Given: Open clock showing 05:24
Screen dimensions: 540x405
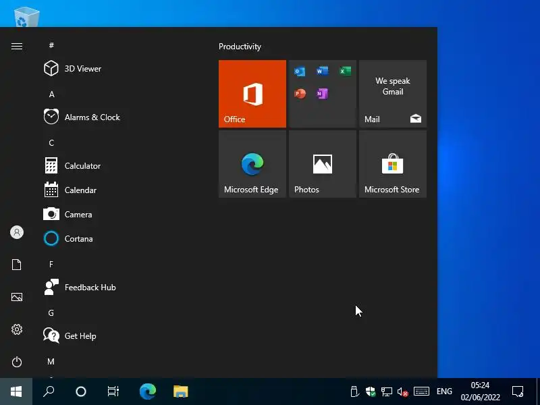Looking at the screenshot, I should pyautogui.click(x=480, y=391).
